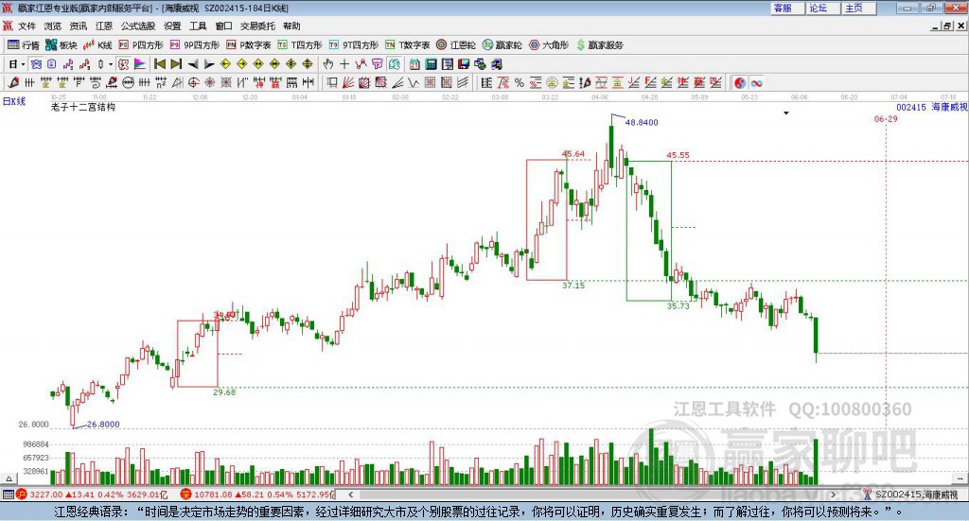The width and height of the screenshot is (969, 521).
Task: Open the 9P四方形 tool
Action: [195, 45]
